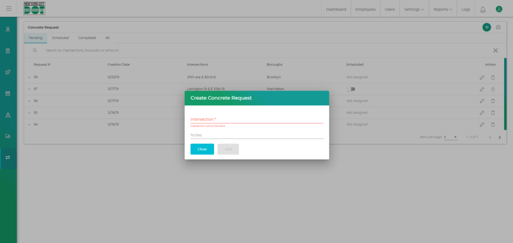Toggle the Scheduled switch for request 97
The height and width of the screenshot is (243, 513).
[x=351, y=89]
